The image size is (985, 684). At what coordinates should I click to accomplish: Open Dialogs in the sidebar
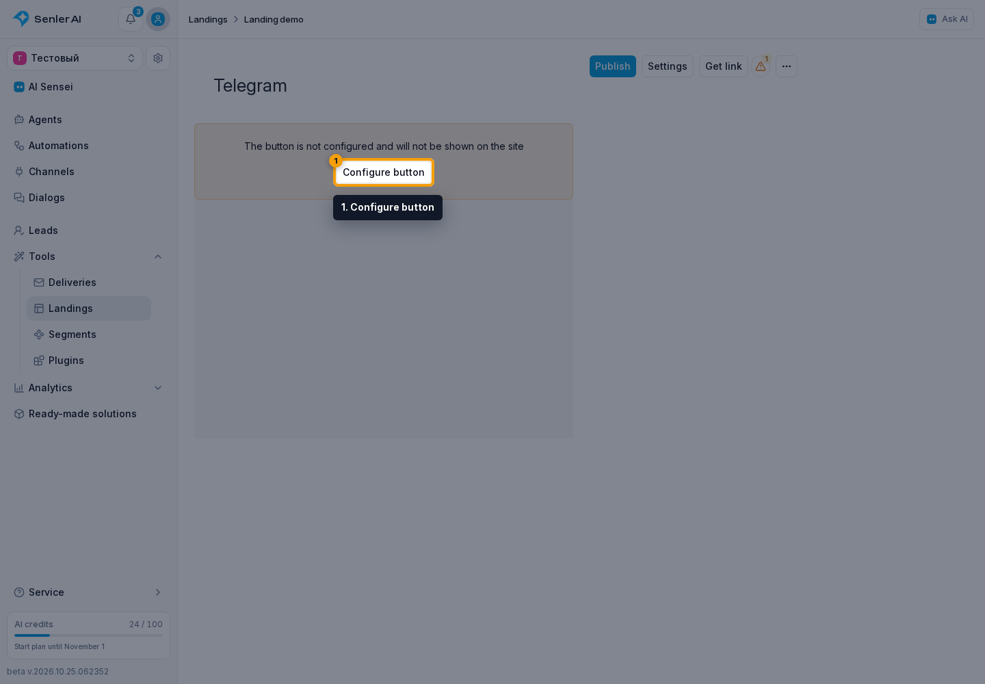(x=88, y=198)
